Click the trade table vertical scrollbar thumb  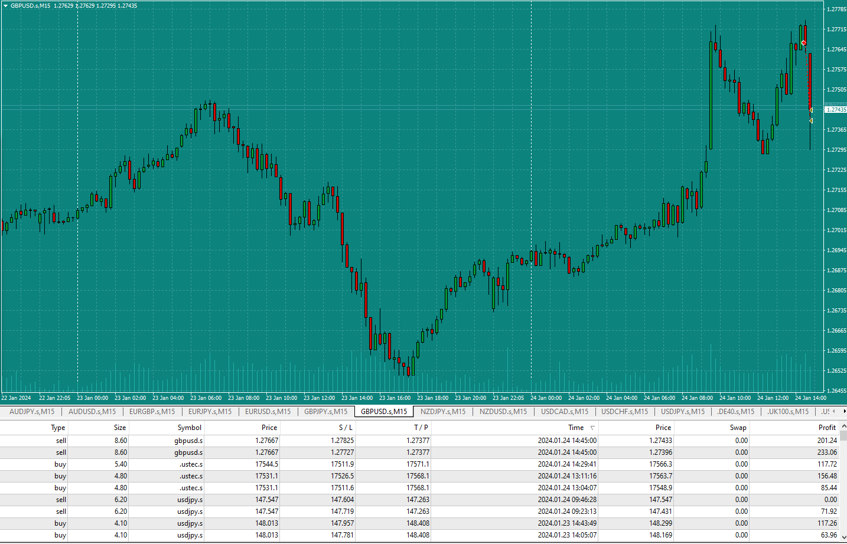pyautogui.click(x=843, y=436)
